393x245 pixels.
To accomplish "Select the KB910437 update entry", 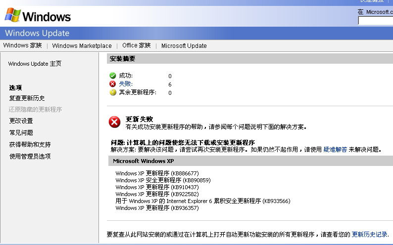I will (x=157, y=187).
